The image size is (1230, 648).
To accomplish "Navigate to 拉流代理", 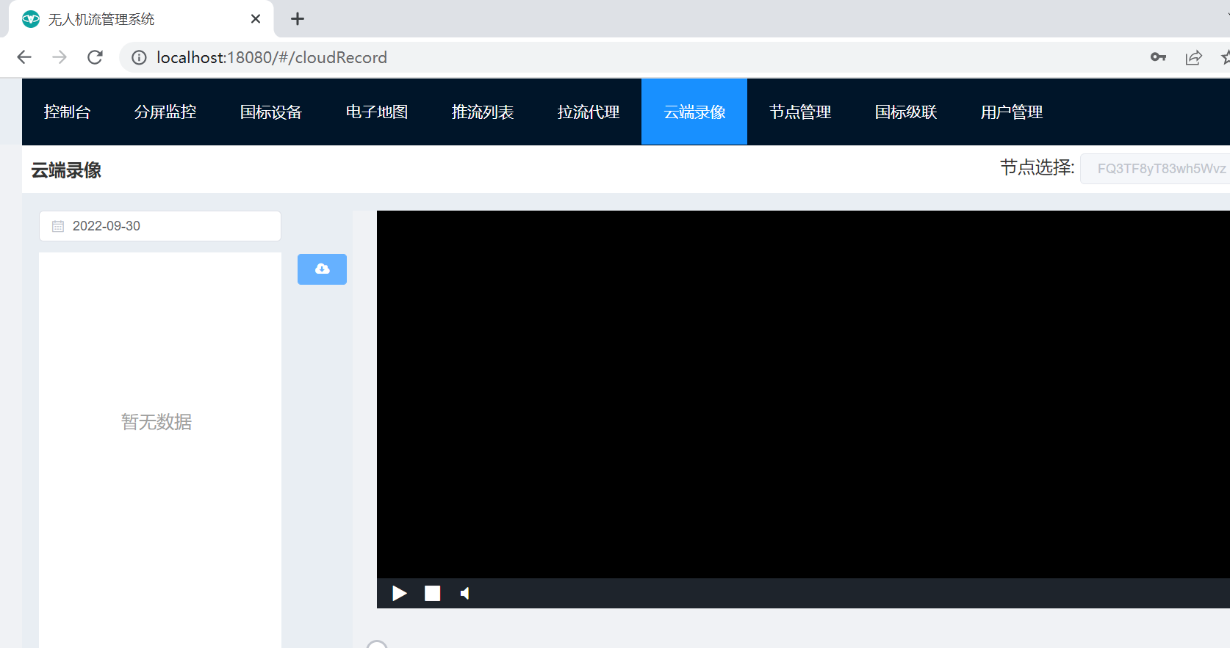I will [589, 112].
